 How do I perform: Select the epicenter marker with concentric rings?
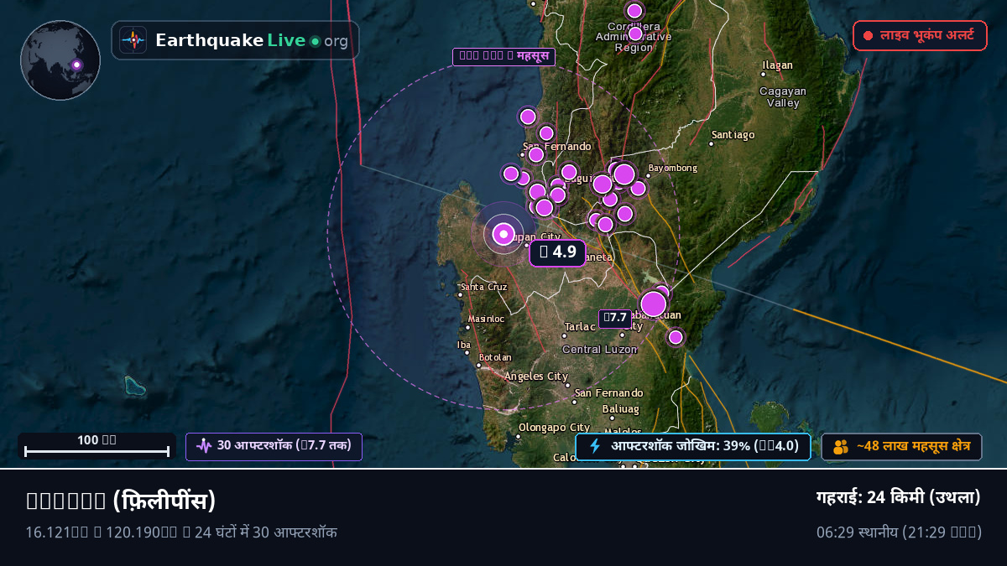click(503, 235)
